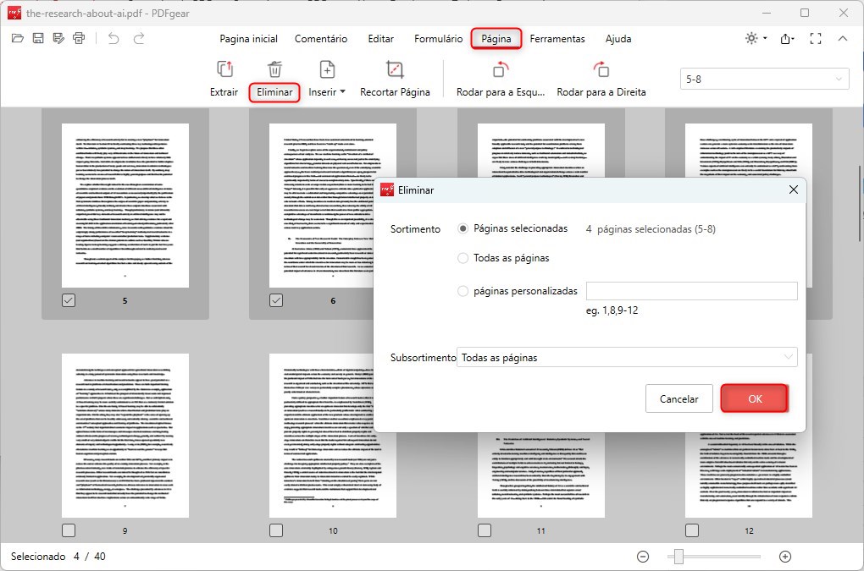Rotate pages with Rodar para a Direita
Viewport: 864px width, 571px height.
pos(601,79)
